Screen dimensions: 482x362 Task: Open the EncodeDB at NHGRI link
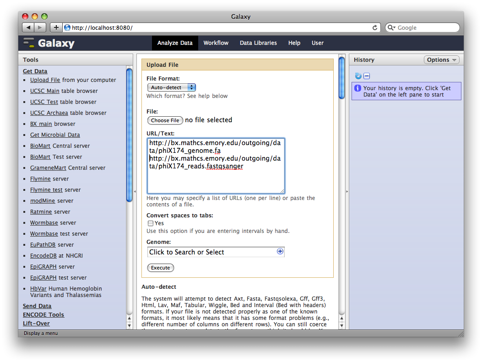click(43, 256)
